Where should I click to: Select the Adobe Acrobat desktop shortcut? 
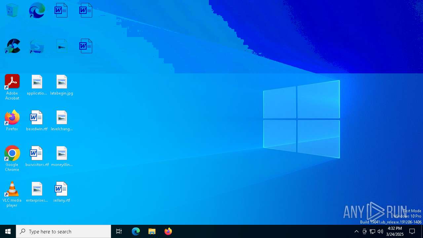pos(12,87)
